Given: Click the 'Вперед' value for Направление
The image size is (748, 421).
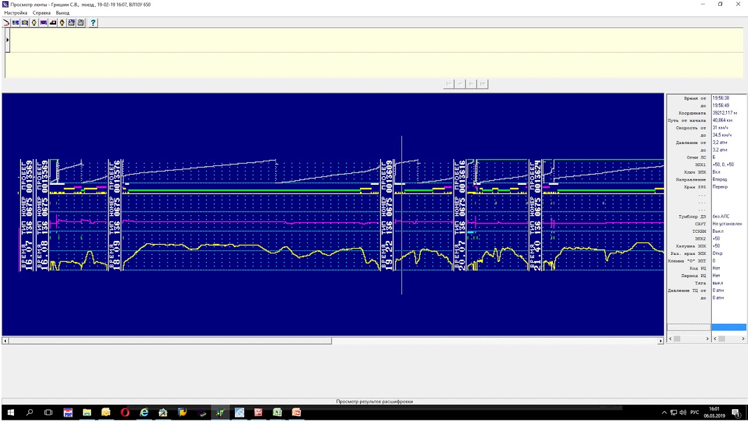Looking at the screenshot, I should (720, 180).
